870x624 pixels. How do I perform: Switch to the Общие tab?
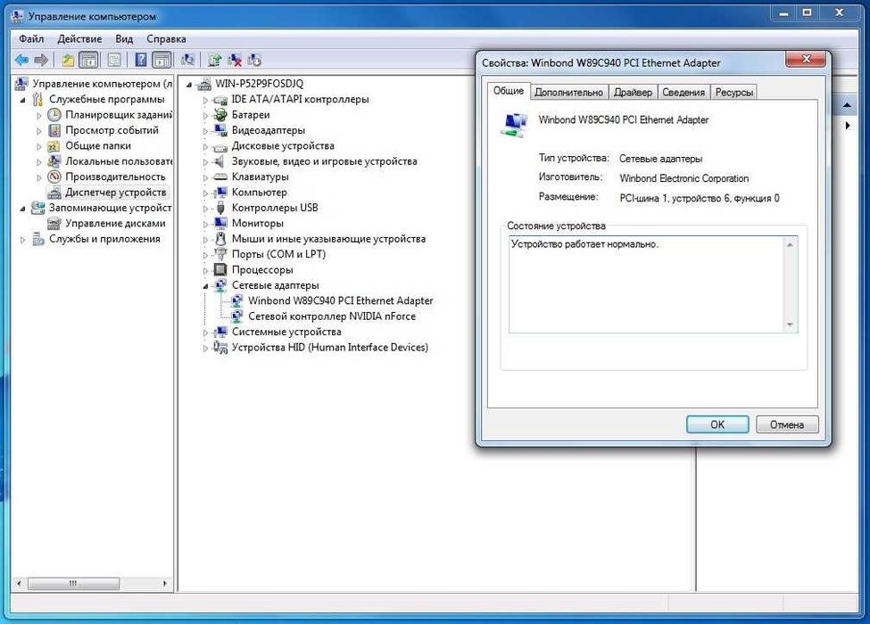click(x=509, y=91)
